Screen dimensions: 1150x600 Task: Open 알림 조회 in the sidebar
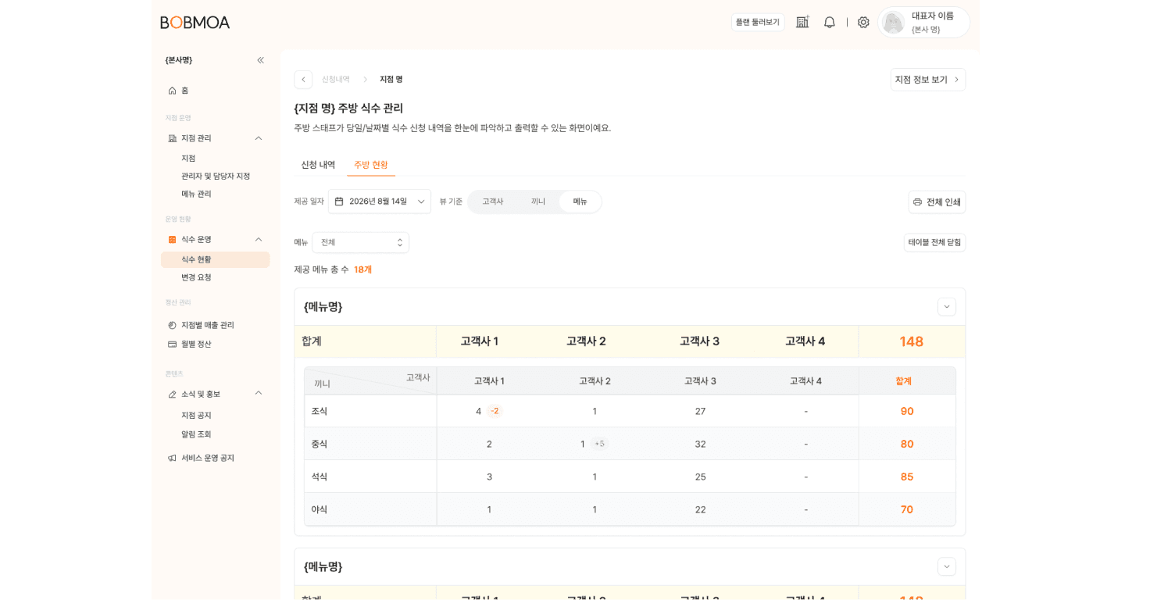[196, 434]
